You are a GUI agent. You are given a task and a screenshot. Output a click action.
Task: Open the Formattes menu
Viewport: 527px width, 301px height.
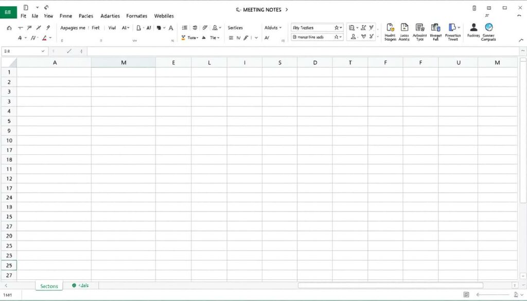pos(137,16)
